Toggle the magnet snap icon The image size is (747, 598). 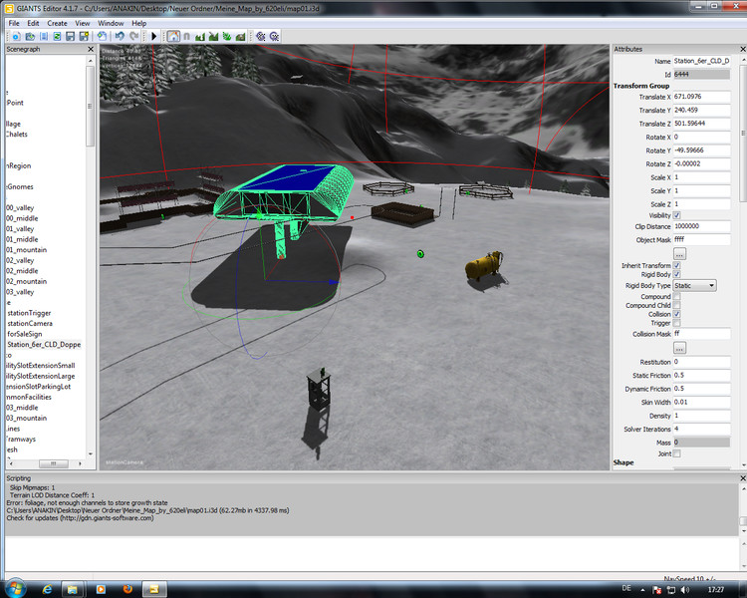(187, 36)
